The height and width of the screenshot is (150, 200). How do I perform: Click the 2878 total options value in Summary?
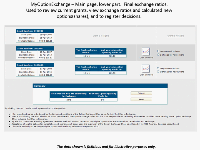tap(69, 99)
